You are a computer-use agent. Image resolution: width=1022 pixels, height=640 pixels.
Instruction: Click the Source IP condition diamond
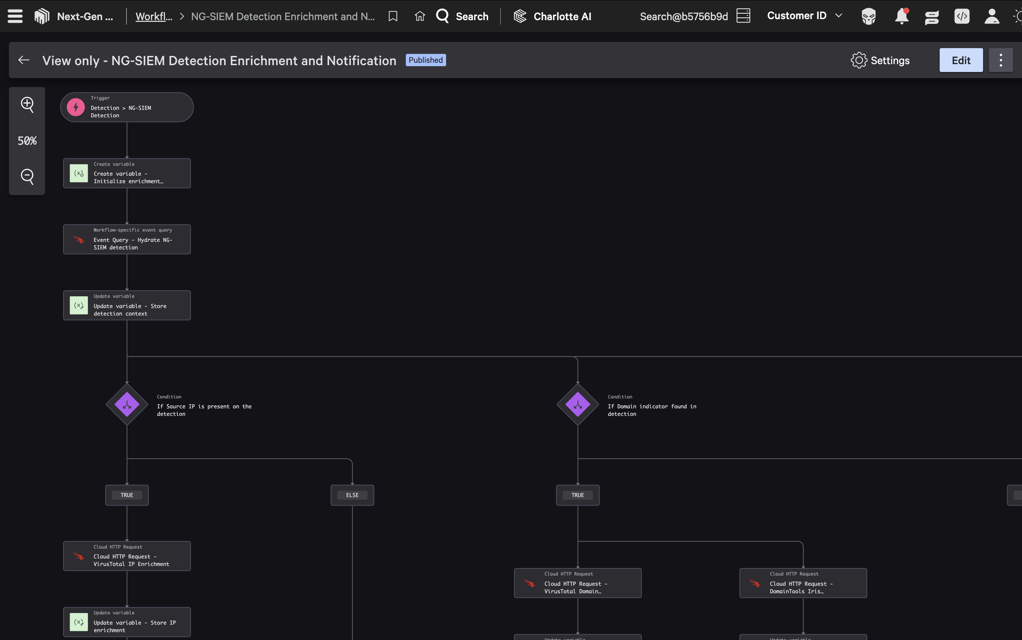tap(127, 405)
